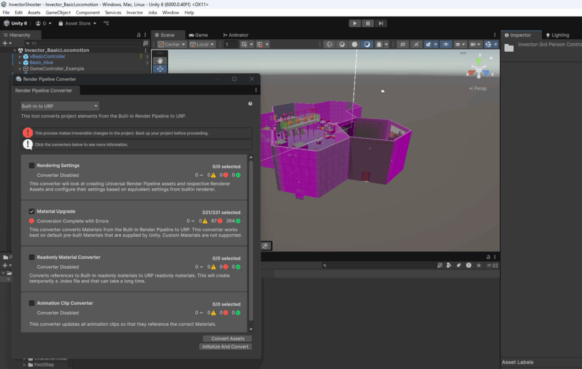582x369 pixels.
Task: Open the Favorites star icon in Project panel
Action: (x=479, y=266)
